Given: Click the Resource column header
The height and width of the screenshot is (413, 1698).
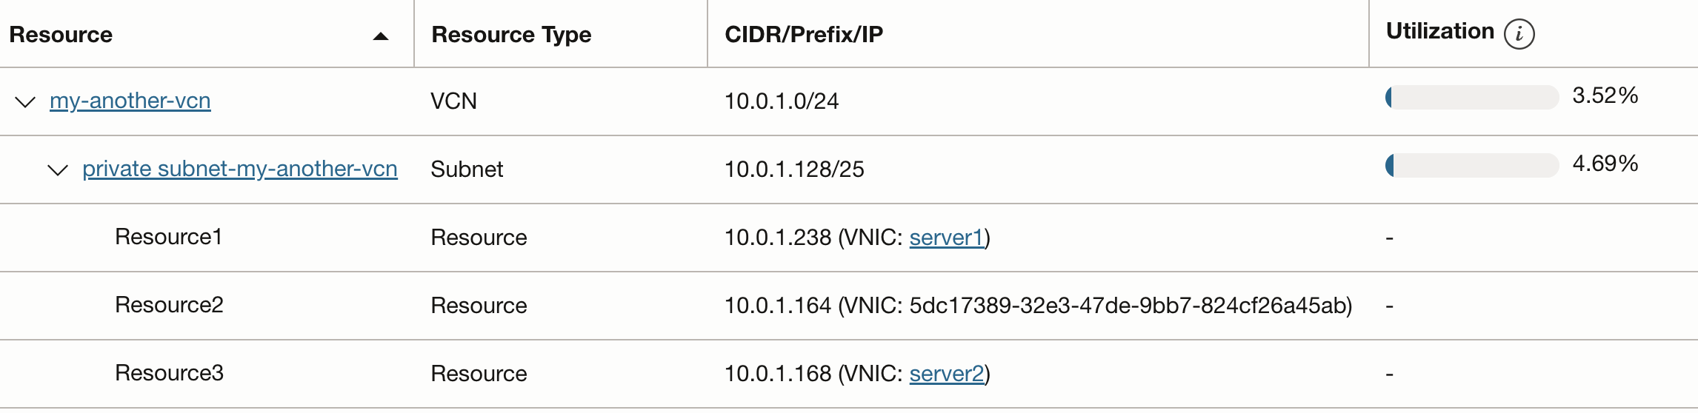Looking at the screenshot, I should click(x=61, y=35).
